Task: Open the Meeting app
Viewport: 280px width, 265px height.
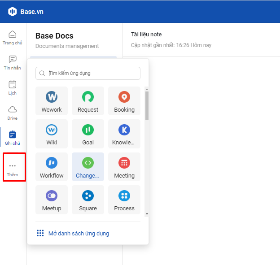Action: tap(124, 167)
